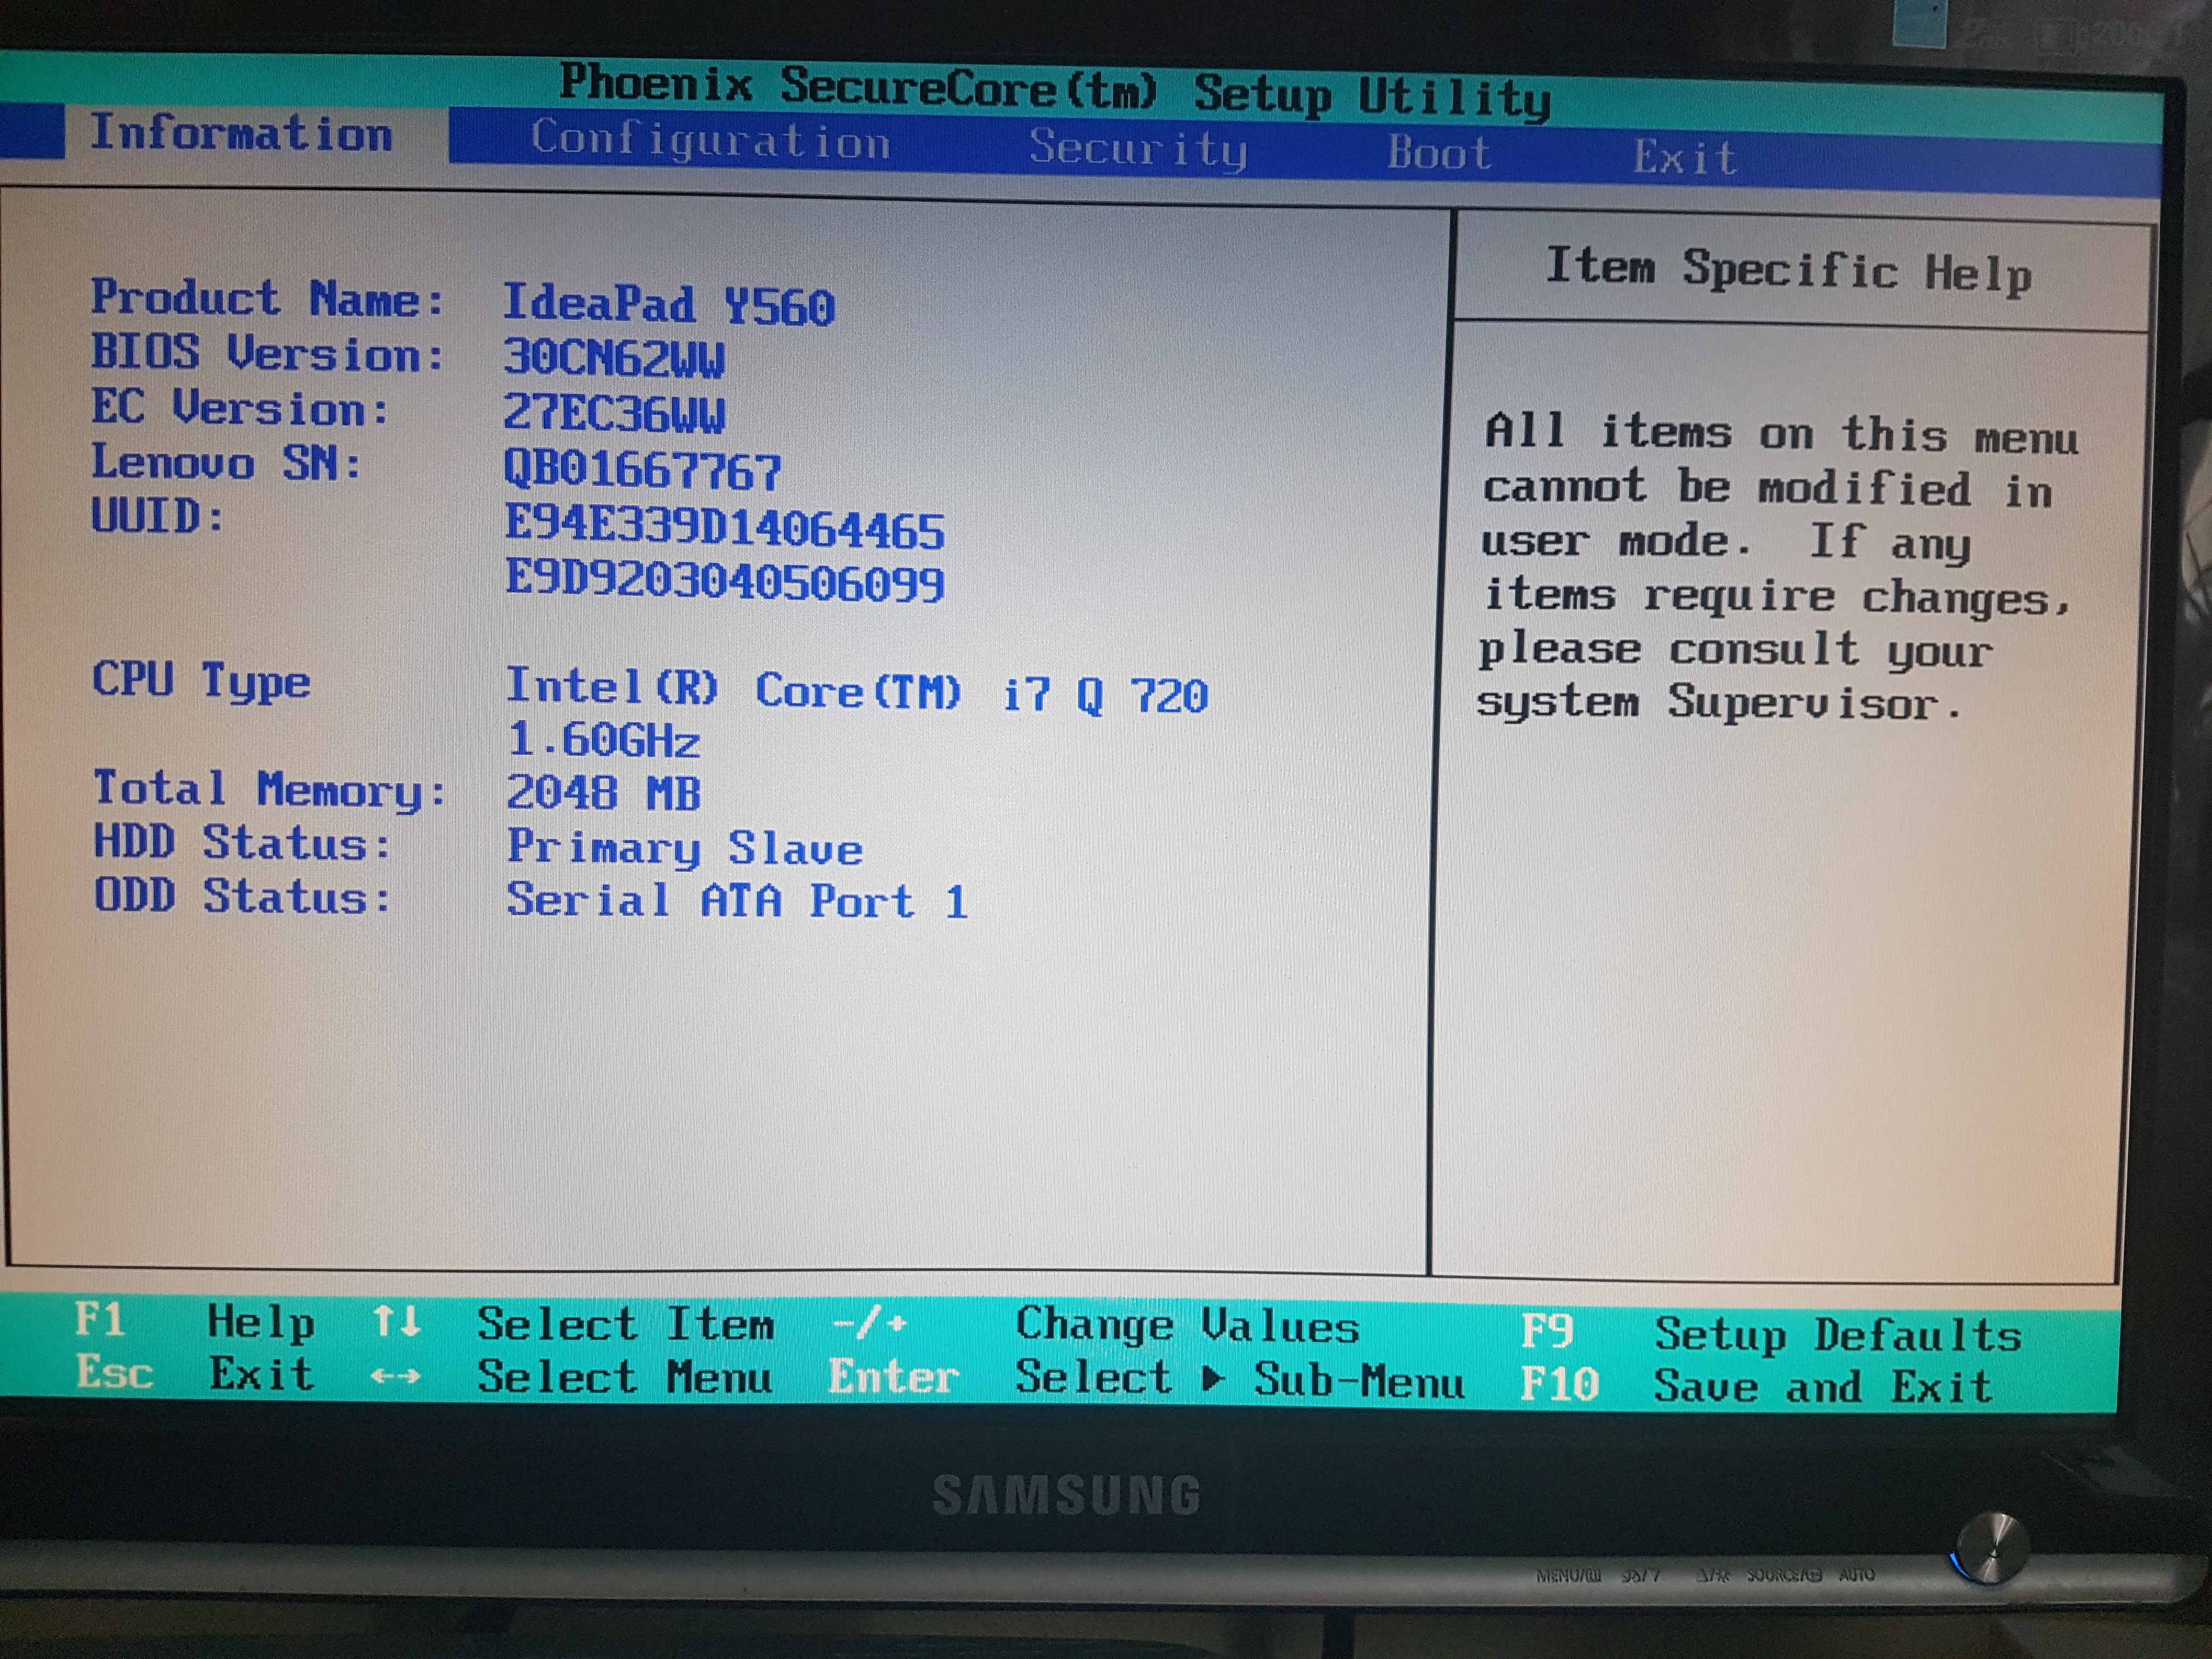Select Intel(R) Core(TM) i7 Q 720 text
The height and width of the screenshot is (1659, 2212).
coord(857,691)
